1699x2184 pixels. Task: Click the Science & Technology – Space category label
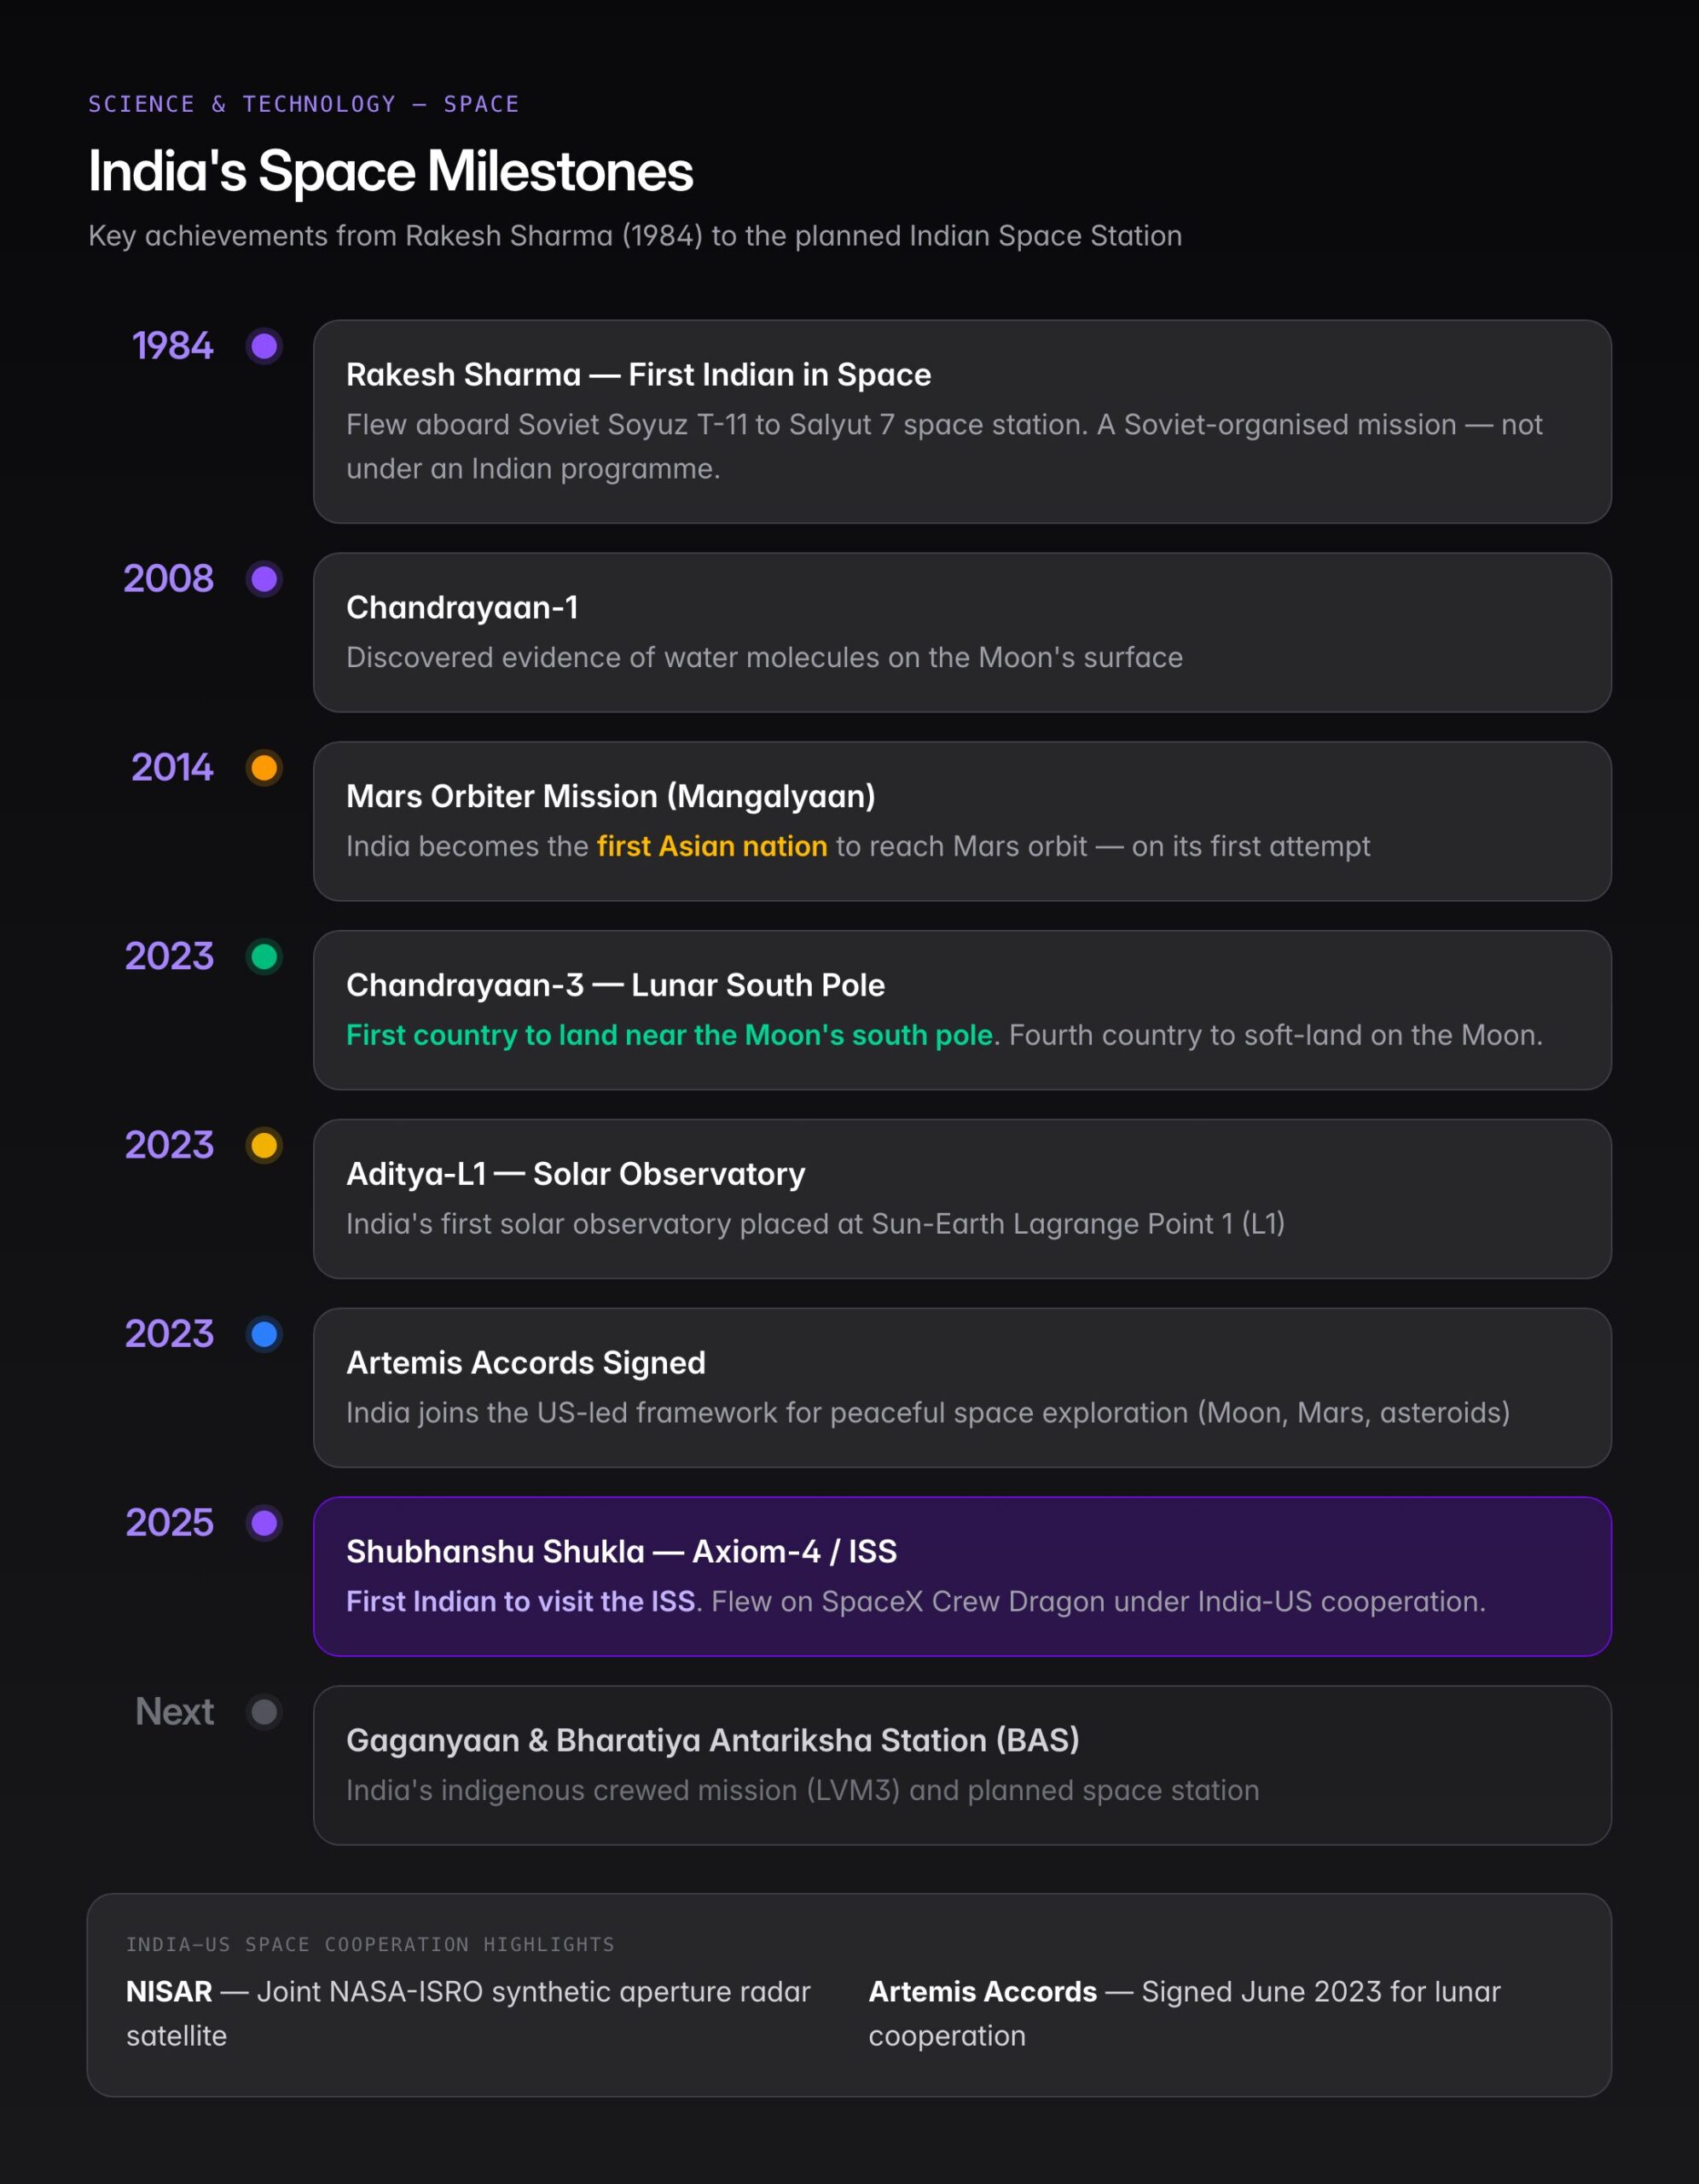304,104
